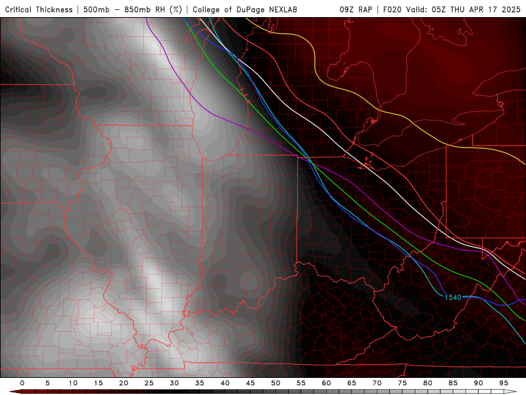Click colorbar value '75'
526x395 pixels.
pyautogui.click(x=402, y=383)
